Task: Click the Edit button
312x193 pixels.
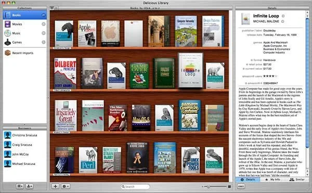Action: 241,186
